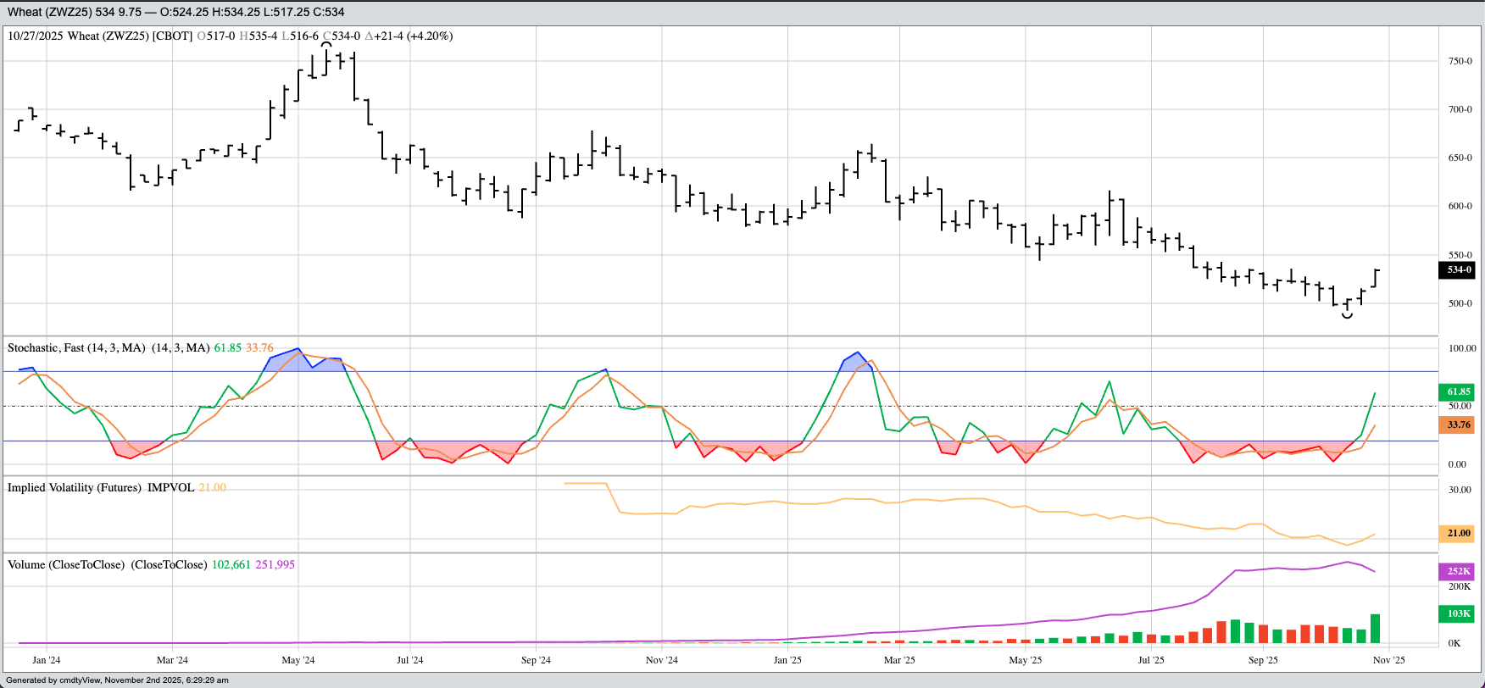Click the 21.00 implied volatility badge
1485x688 pixels.
coord(1458,533)
